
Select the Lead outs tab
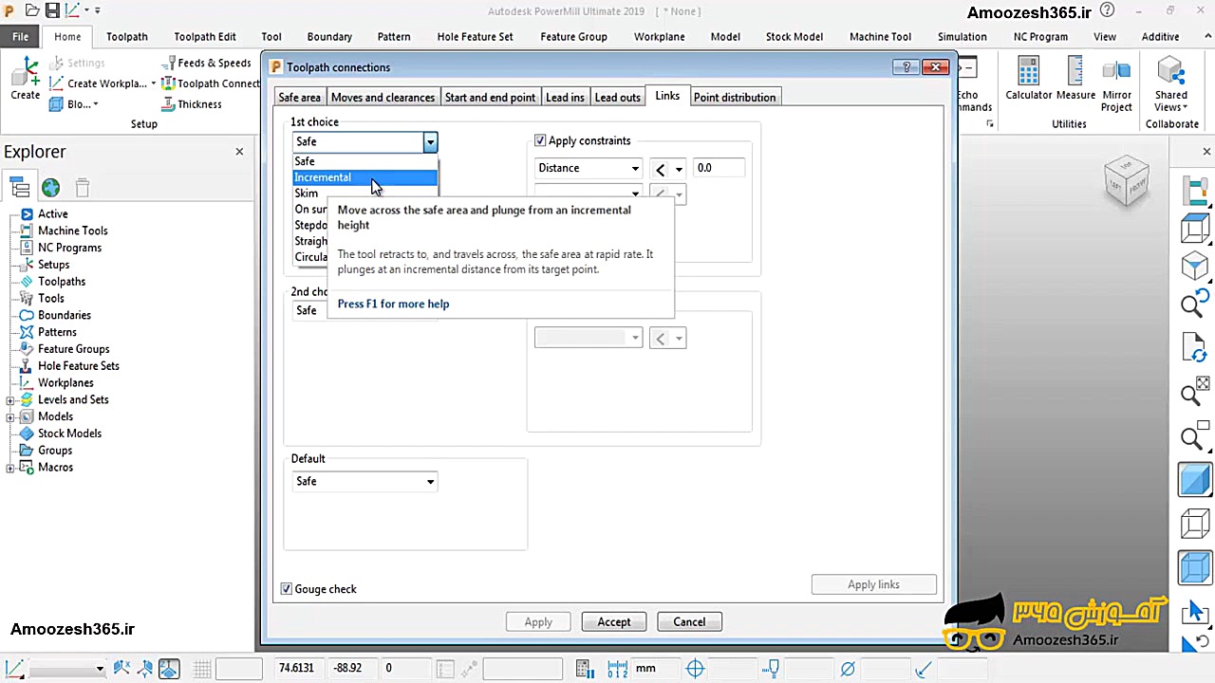pyautogui.click(x=617, y=98)
